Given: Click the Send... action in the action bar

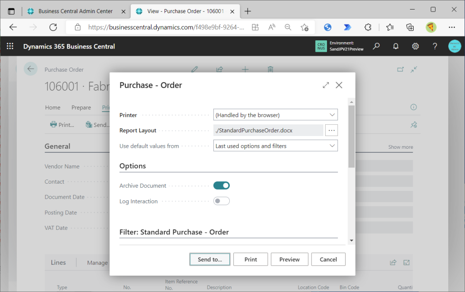Looking at the screenshot, I should 97,125.
